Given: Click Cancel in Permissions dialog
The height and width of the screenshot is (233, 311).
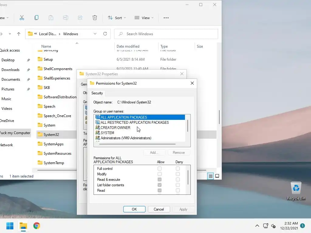Looking at the screenshot, I should pos(159,209).
